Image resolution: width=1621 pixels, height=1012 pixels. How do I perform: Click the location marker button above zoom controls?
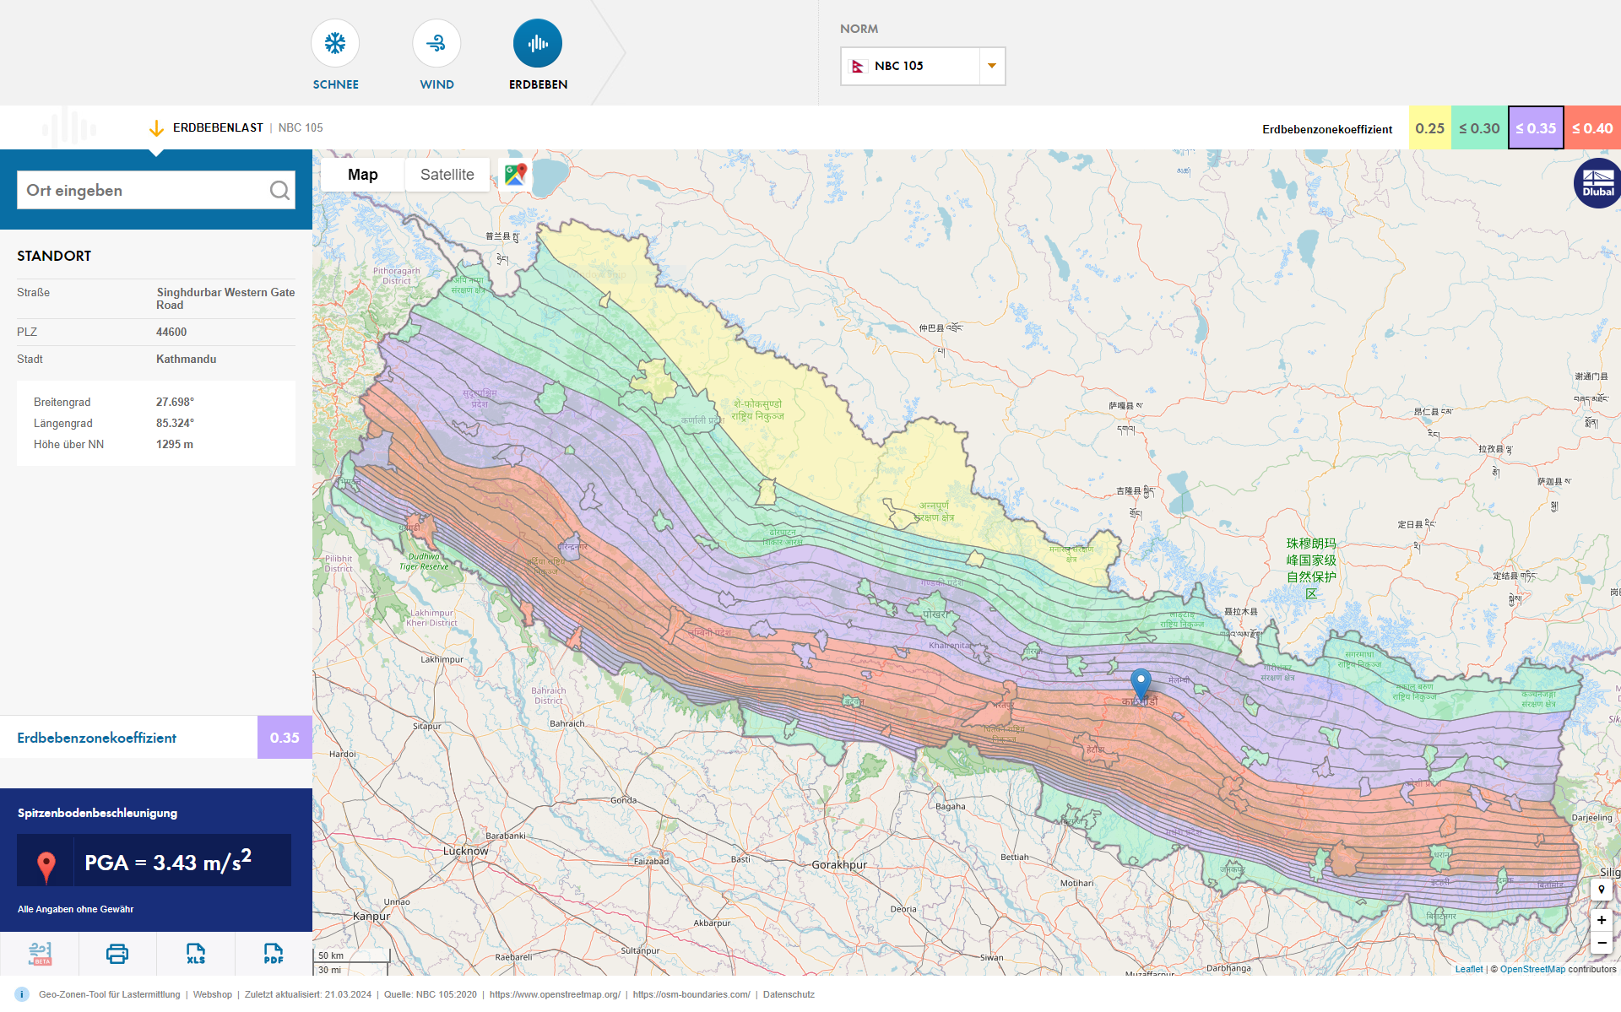(x=1602, y=889)
